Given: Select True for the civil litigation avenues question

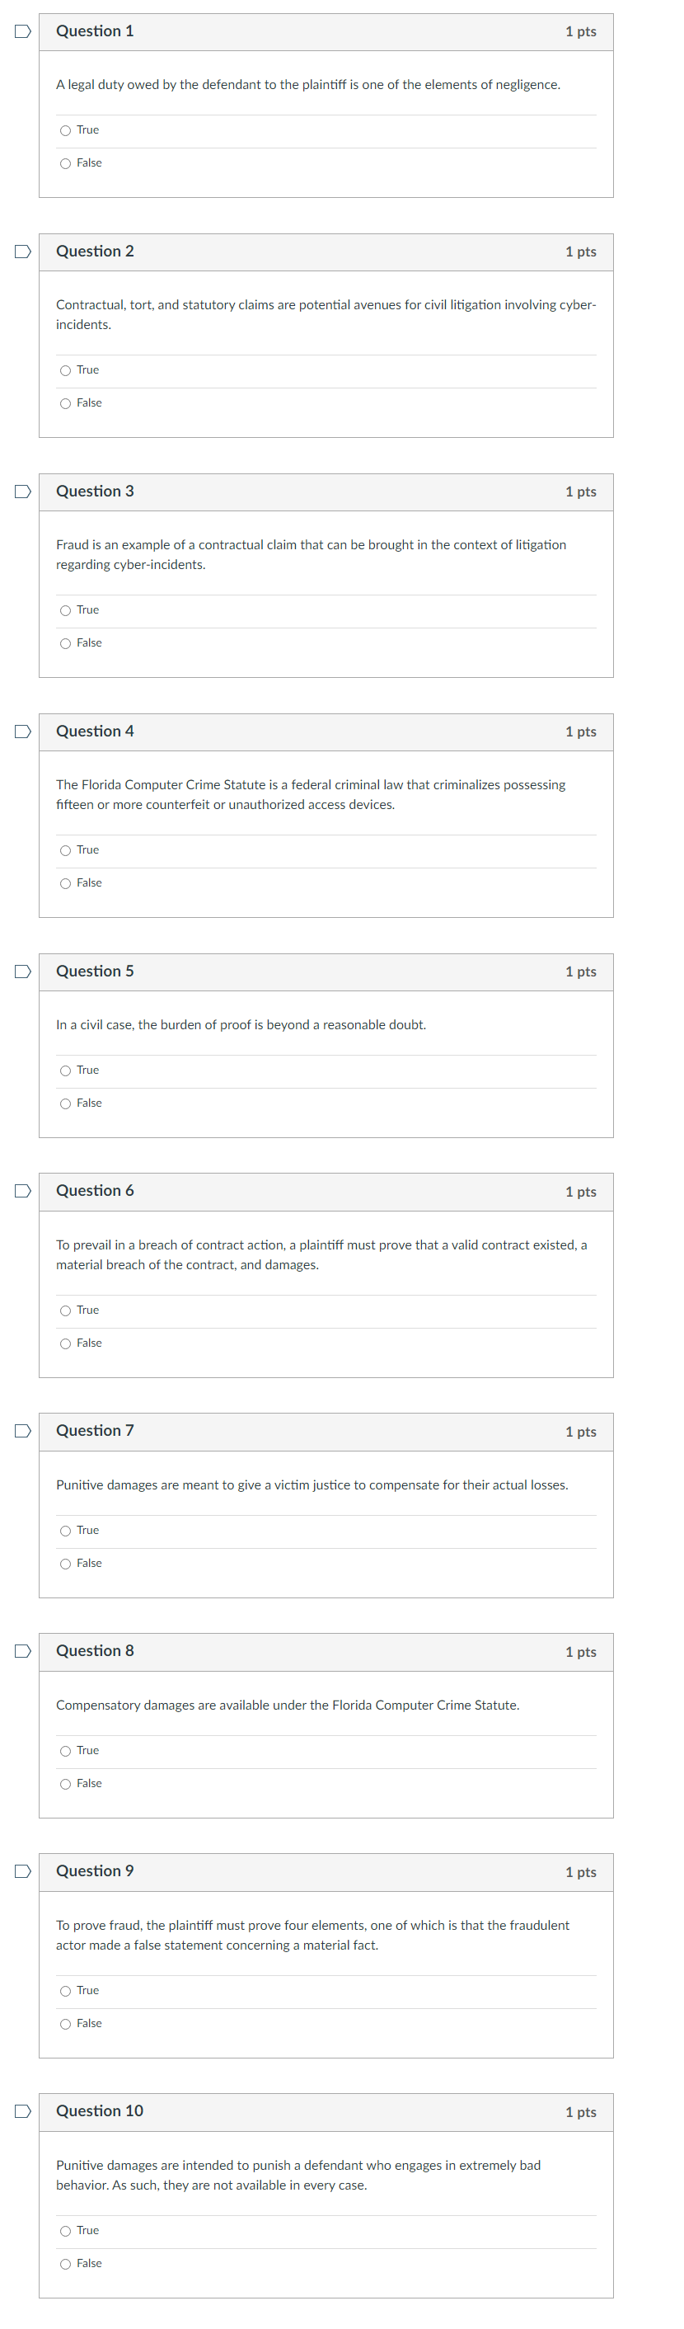Looking at the screenshot, I should (x=65, y=369).
